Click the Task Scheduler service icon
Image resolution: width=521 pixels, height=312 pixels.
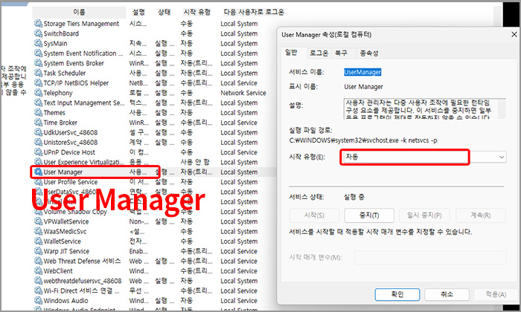coord(38,74)
